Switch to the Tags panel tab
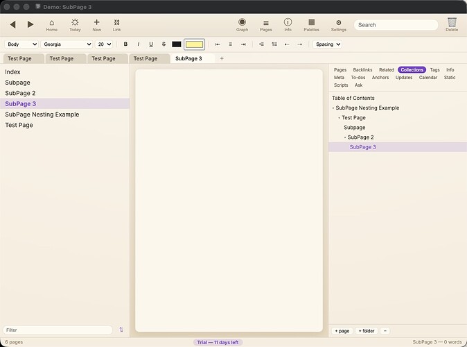Screen dimensions: 467x347 434,70
